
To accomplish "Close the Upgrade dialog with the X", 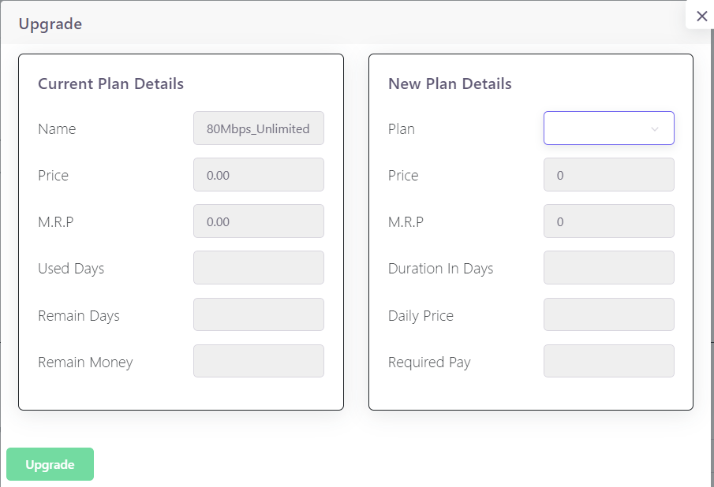I will 701,16.
